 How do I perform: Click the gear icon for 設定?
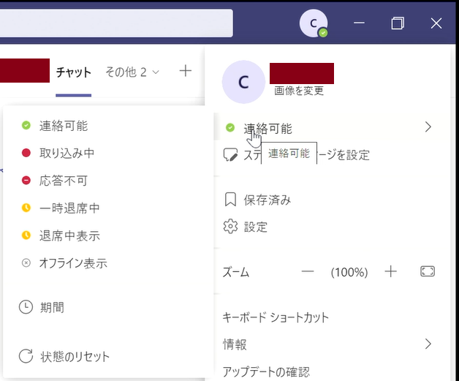click(230, 227)
